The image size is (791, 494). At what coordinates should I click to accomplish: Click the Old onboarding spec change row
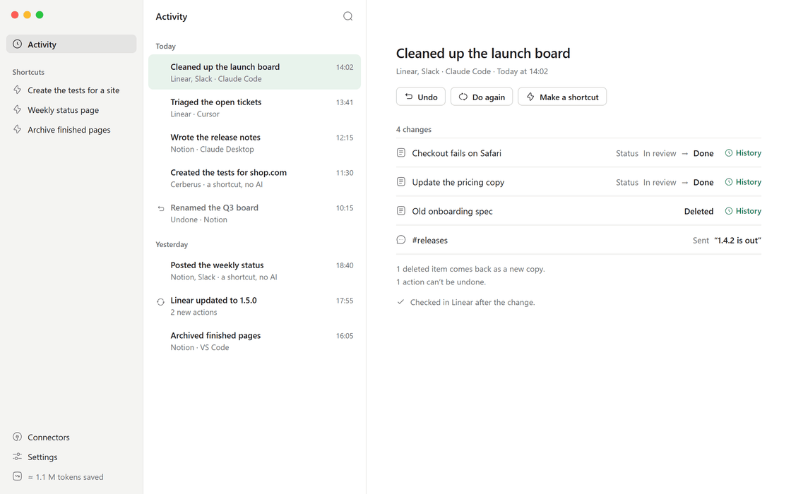coord(578,211)
